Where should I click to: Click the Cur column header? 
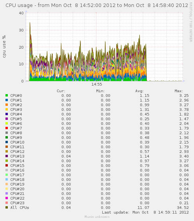point(61,91)
